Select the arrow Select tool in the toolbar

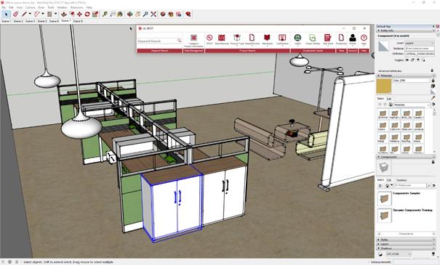[6, 14]
